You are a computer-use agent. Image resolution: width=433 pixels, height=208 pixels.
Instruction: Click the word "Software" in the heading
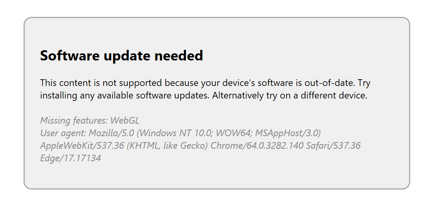click(70, 55)
